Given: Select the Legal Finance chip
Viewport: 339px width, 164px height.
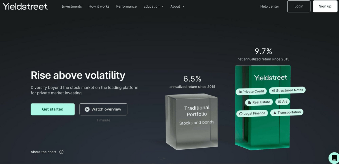Looking at the screenshot, I should pyautogui.click(x=252, y=113).
